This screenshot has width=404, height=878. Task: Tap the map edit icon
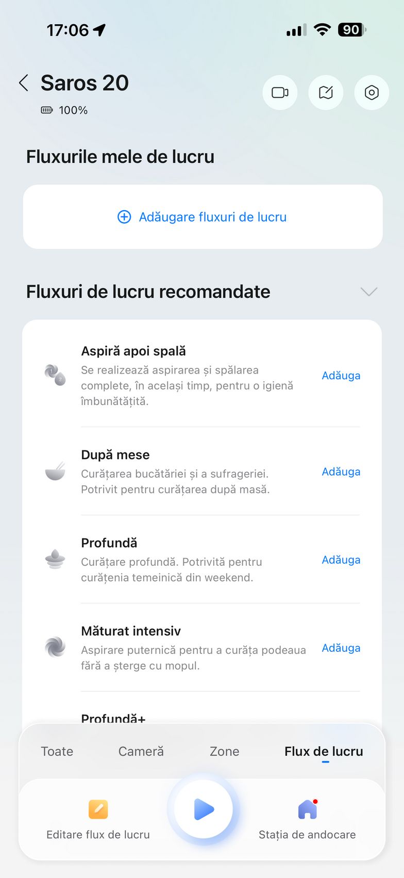[326, 93]
